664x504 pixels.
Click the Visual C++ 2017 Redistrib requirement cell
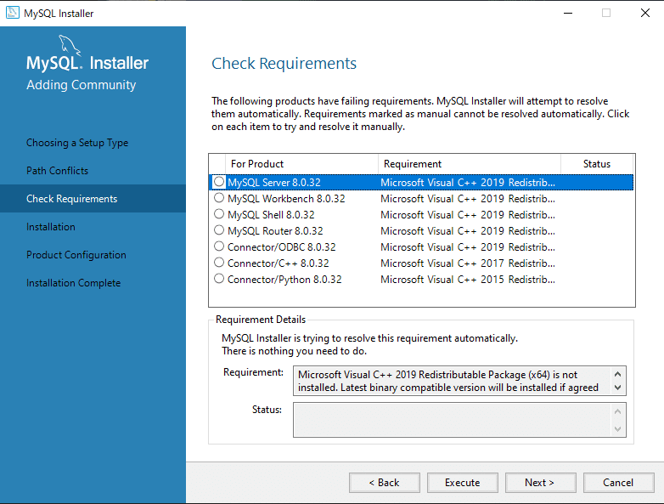coord(468,263)
